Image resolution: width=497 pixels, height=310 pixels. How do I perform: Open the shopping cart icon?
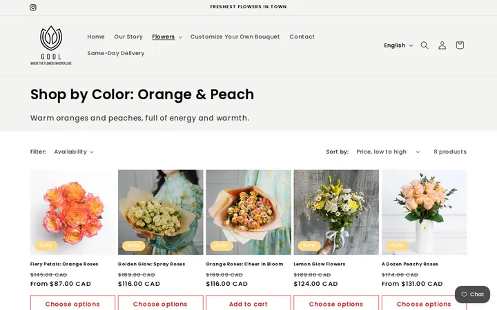coord(460,45)
